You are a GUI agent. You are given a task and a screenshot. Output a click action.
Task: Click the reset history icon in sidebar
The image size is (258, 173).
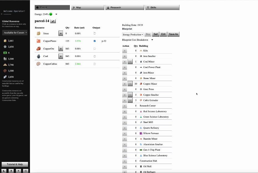pyautogui.click(x=26, y=171)
